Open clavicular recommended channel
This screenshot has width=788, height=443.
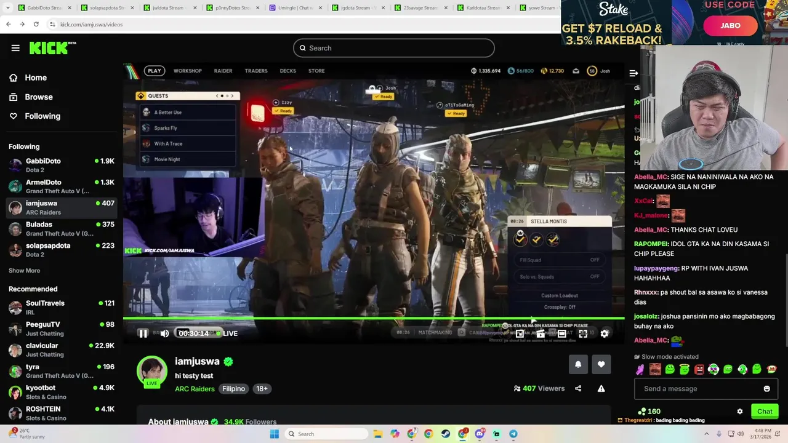click(62, 350)
